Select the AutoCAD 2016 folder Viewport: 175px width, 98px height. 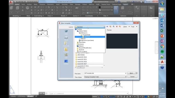click(x=82, y=62)
